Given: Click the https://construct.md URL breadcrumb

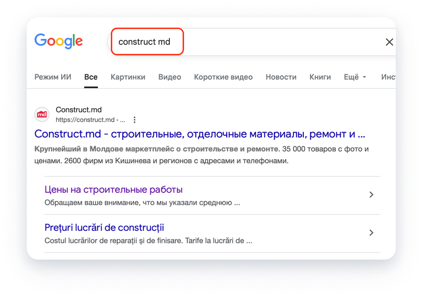Looking at the screenshot, I should pos(85,120).
